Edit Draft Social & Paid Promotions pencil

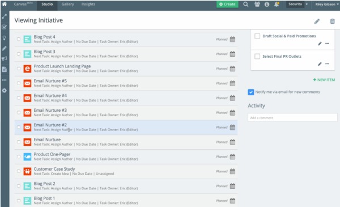[x=320, y=44]
